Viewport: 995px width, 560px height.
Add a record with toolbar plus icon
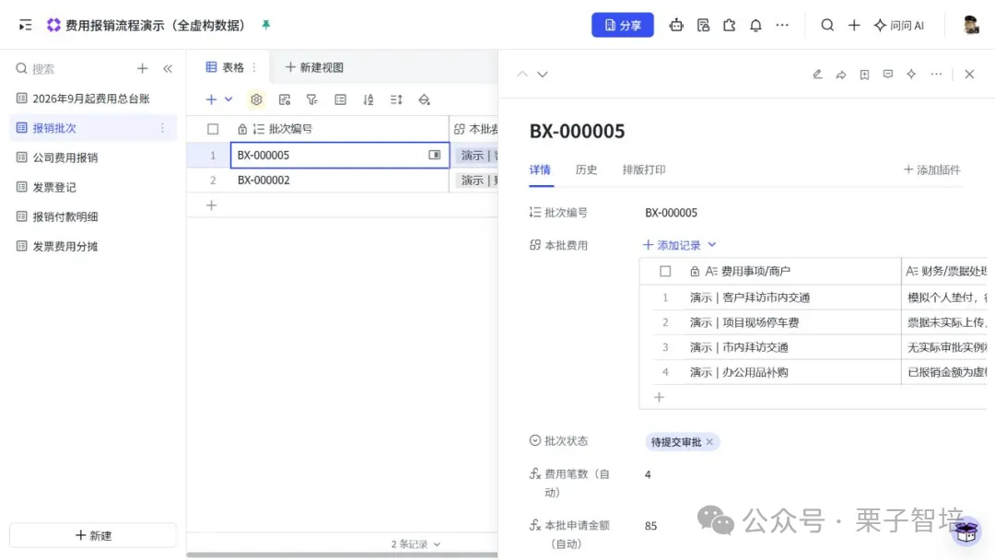(211, 99)
